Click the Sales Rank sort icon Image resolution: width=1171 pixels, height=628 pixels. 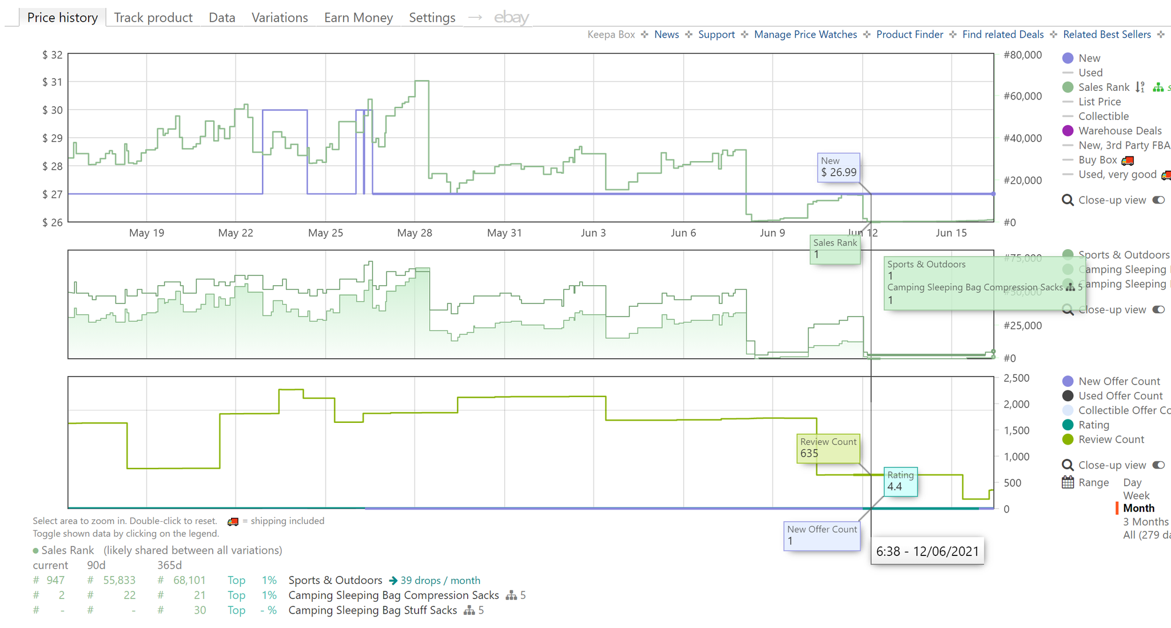pos(1140,87)
